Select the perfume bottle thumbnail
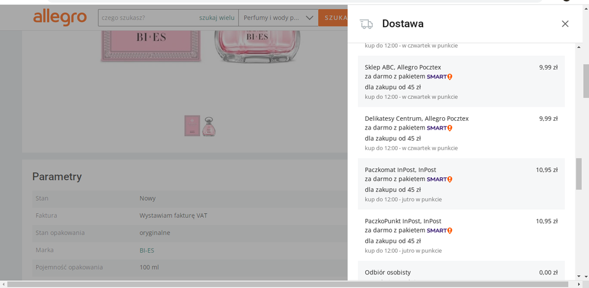Screen dimensions: 589x288 (x=209, y=127)
